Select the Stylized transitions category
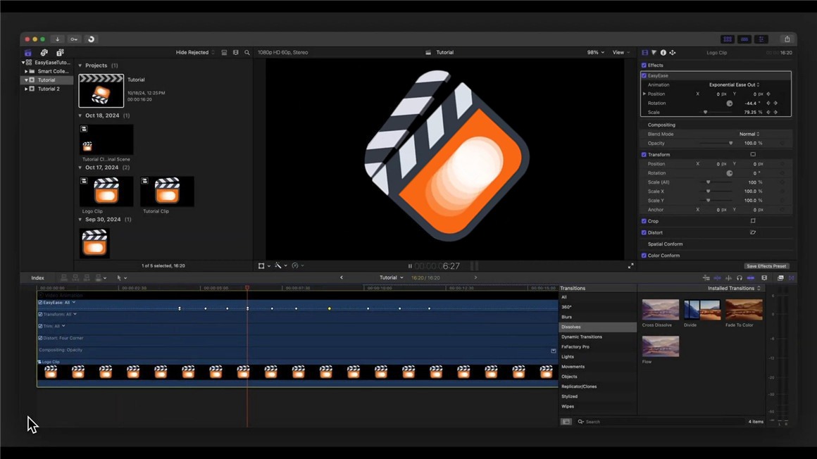This screenshot has height=459, width=817. (x=570, y=396)
